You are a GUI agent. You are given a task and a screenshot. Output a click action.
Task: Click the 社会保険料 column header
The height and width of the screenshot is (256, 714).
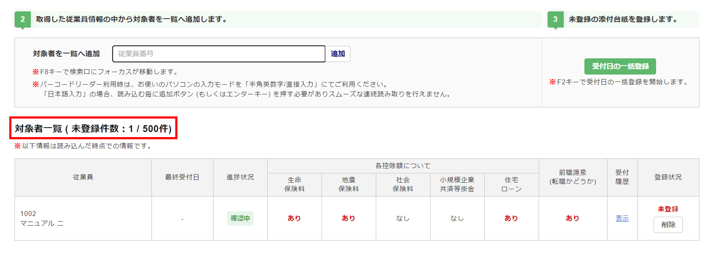coord(403,185)
